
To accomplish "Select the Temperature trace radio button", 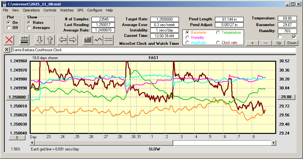I will coord(218,32).
